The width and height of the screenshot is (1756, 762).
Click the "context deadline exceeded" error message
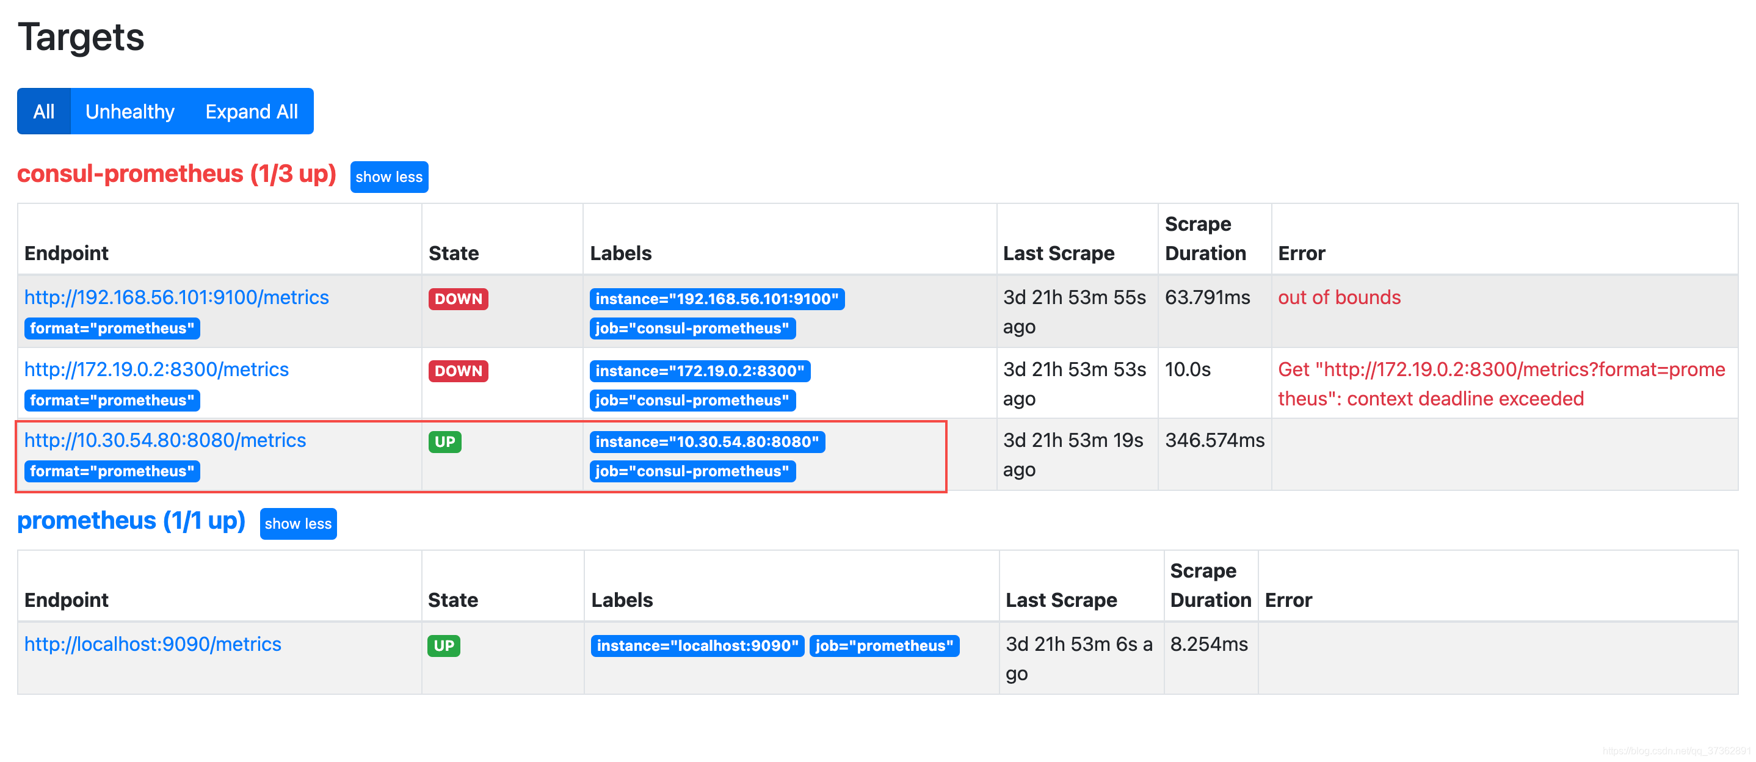(1501, 383)
